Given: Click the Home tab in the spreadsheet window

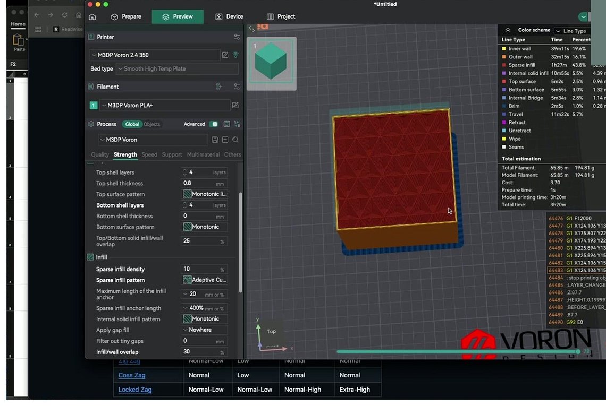Looking at the screenshot, I should (x=18, y=24).
